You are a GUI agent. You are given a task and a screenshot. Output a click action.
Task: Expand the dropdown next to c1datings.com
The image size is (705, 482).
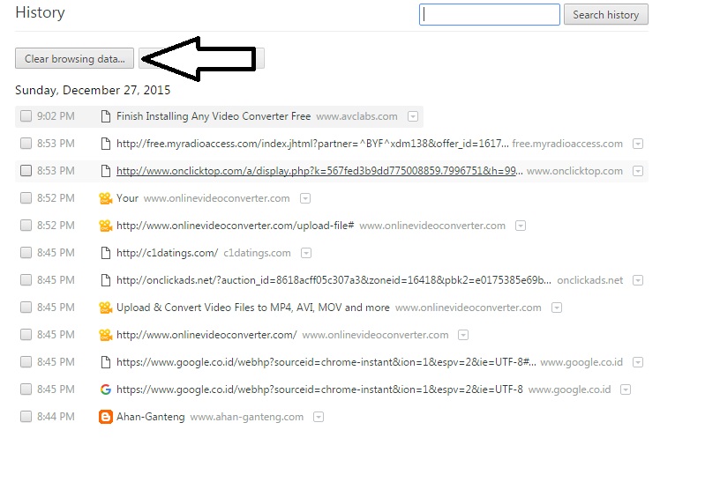[306, 254]
